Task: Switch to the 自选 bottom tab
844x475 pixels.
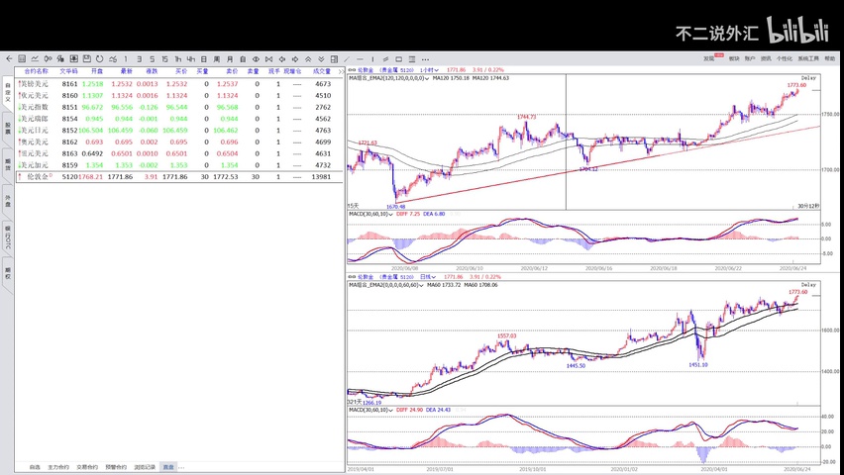Action: pos(35,466)
